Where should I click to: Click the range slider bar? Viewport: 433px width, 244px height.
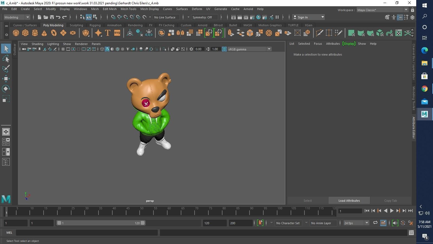(101, 223)
